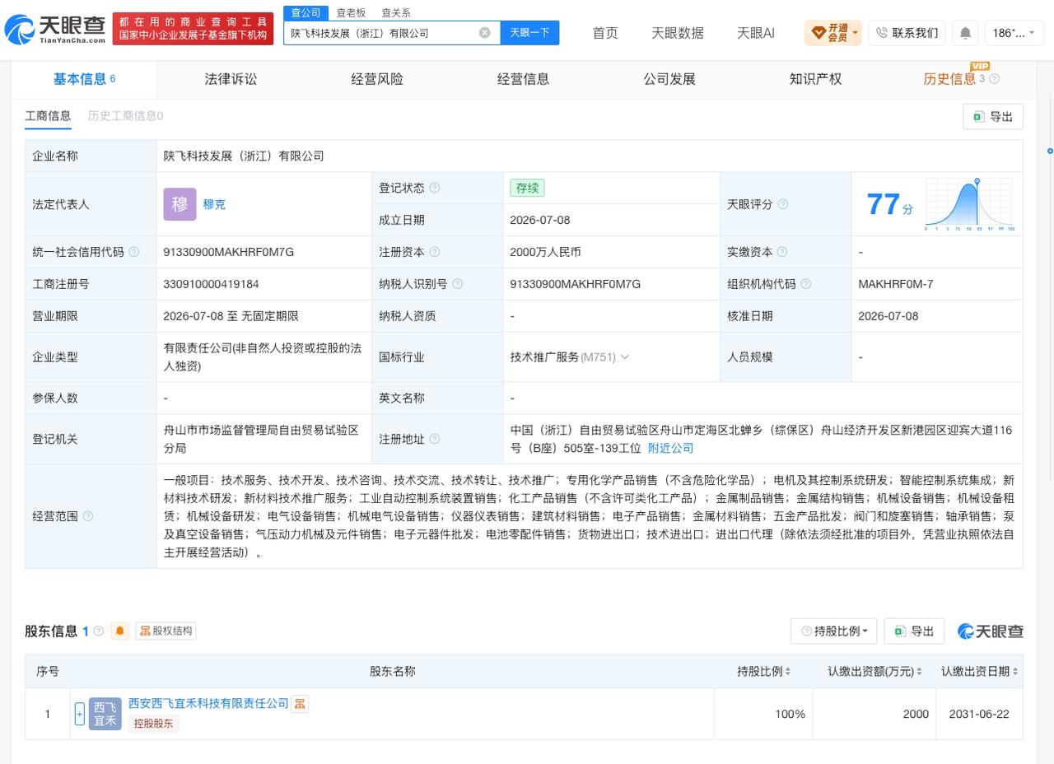Switch to the 查老板 search tab
1054x764 pixels.
351,12
